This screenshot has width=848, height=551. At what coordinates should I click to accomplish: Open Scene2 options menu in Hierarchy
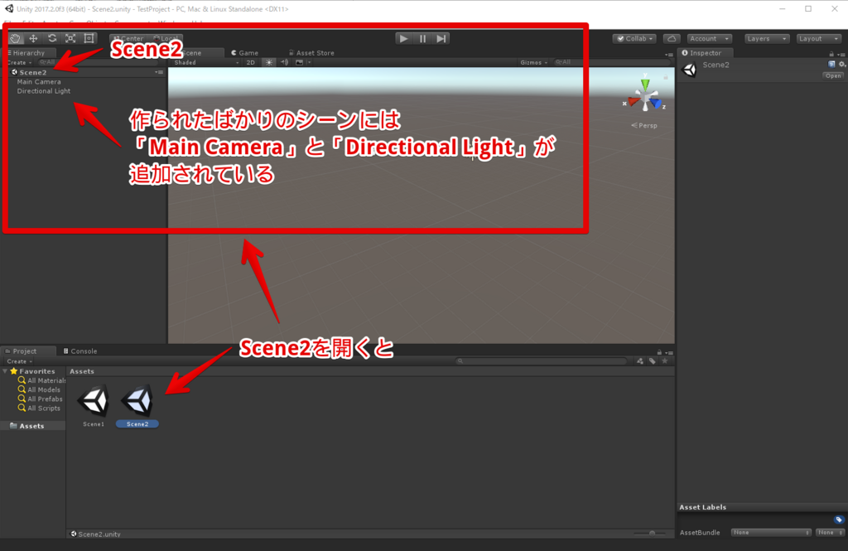pyautogui.click(x=158, y=72)
